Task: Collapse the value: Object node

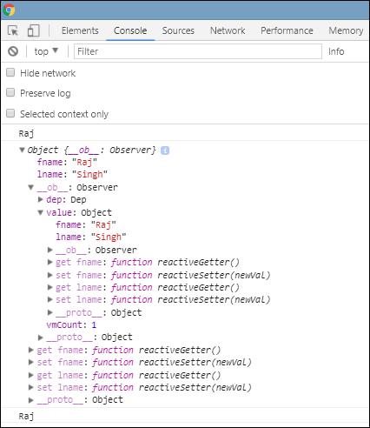Action: 41,212
